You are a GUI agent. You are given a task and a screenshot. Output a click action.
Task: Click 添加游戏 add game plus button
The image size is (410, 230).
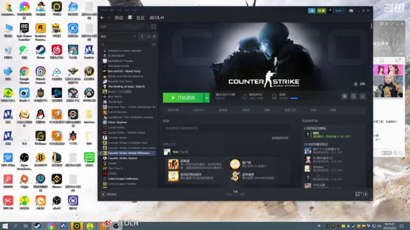(x=103, y=194)
